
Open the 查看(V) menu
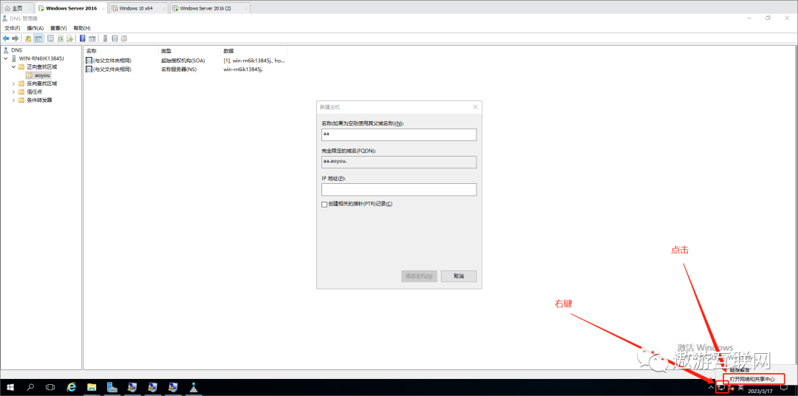[58, 28]
